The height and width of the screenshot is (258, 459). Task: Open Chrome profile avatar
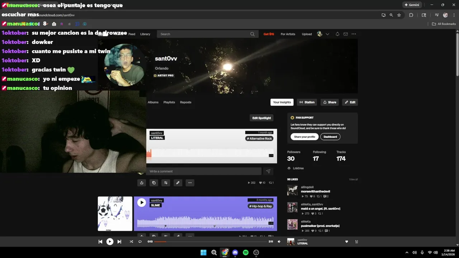(x=445, y=15)
